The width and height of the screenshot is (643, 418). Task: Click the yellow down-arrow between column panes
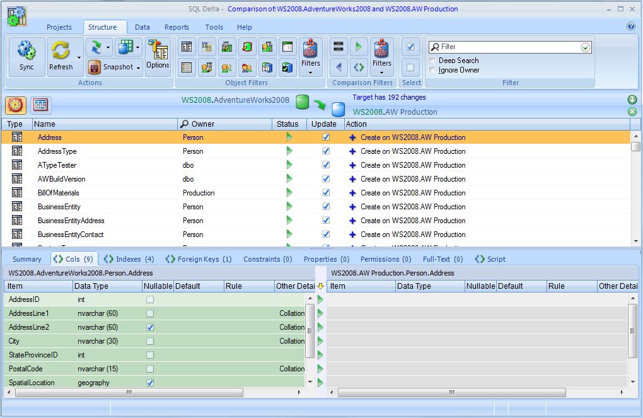tap(321, 286)
